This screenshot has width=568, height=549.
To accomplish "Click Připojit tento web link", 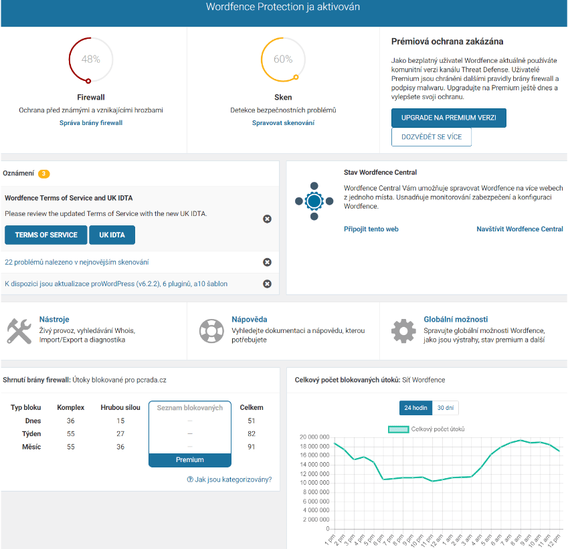I will click(x=371, y=229).
